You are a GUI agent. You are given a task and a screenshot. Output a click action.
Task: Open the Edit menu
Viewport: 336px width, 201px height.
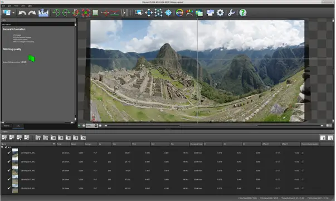pyautogui.click(x=9, y=6)
